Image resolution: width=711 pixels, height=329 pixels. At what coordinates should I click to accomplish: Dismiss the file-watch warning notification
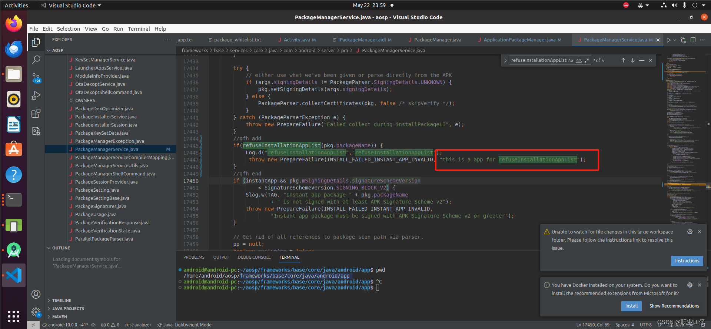pos(700,232)
